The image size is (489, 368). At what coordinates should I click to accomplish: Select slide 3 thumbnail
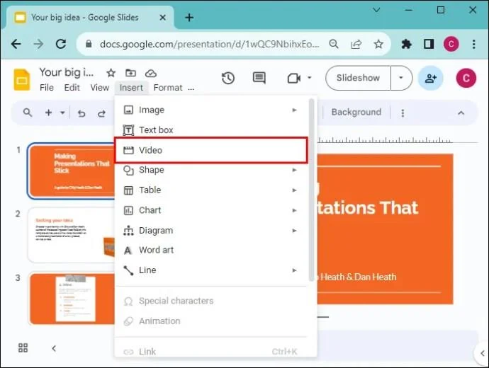coord(72,299)
